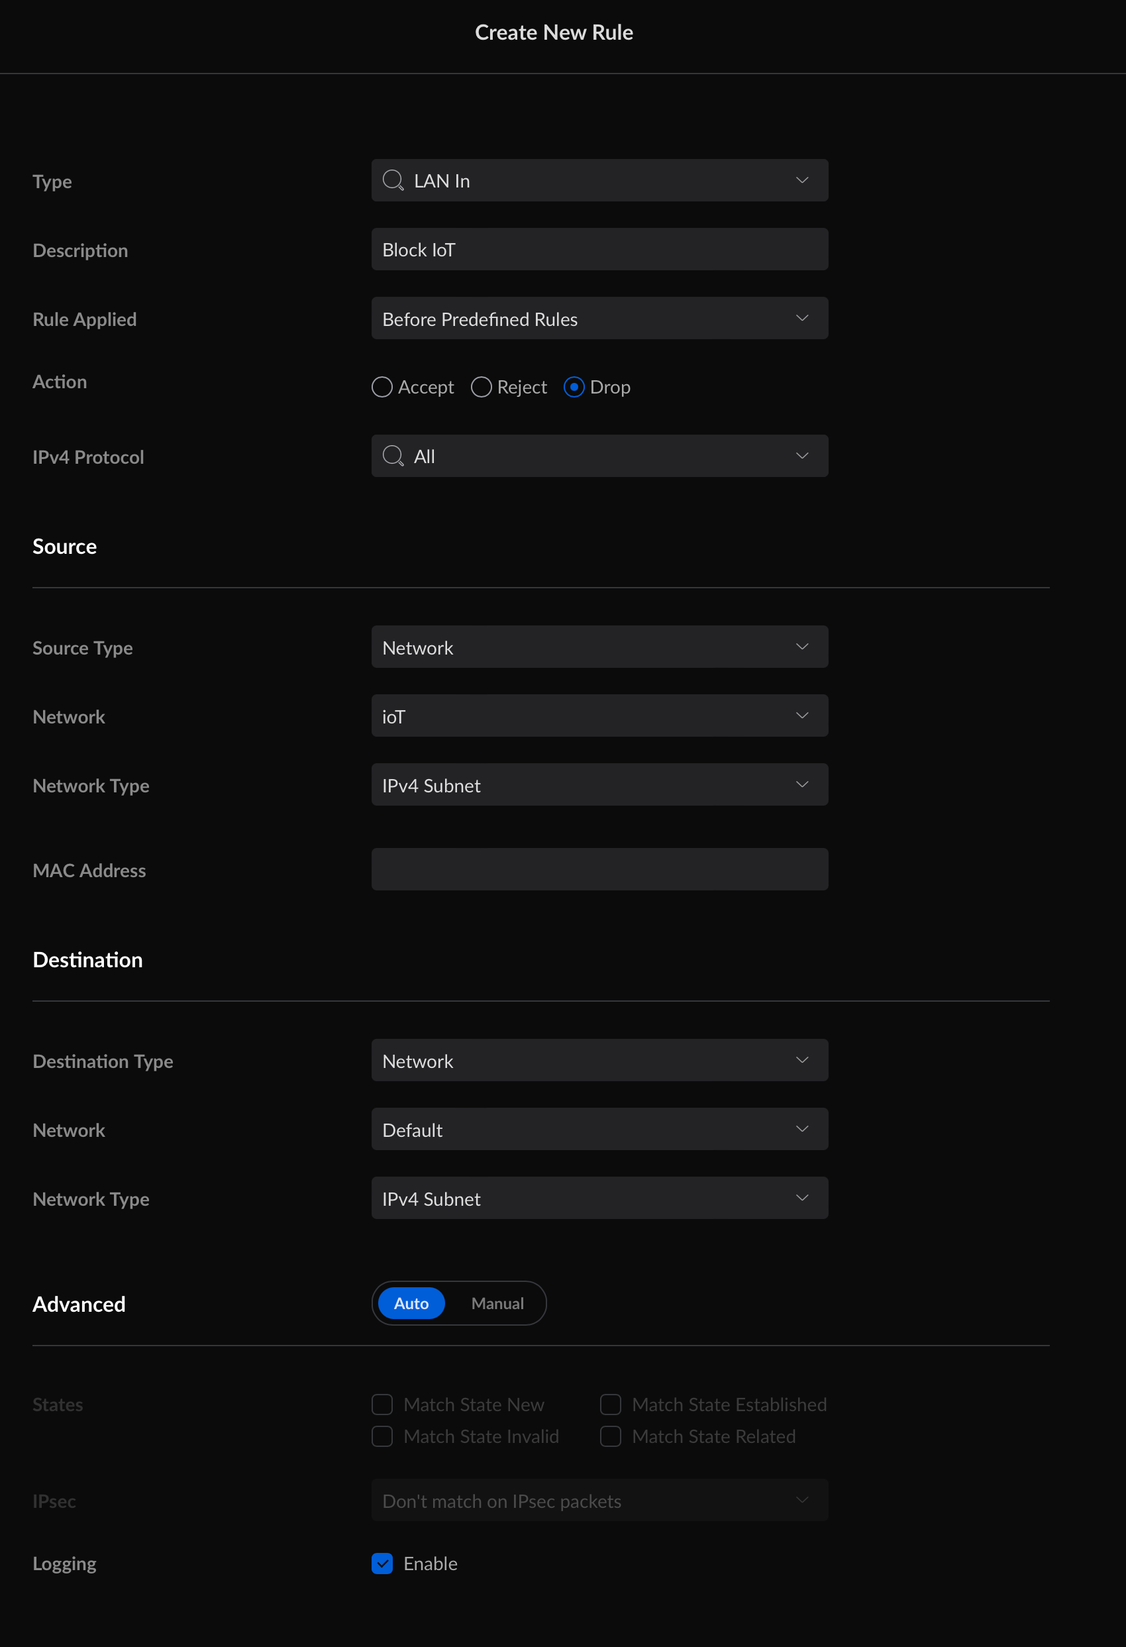Switch Advanced mode to Manual
Viewport: 1126px width, 1647px height.
497,1303
